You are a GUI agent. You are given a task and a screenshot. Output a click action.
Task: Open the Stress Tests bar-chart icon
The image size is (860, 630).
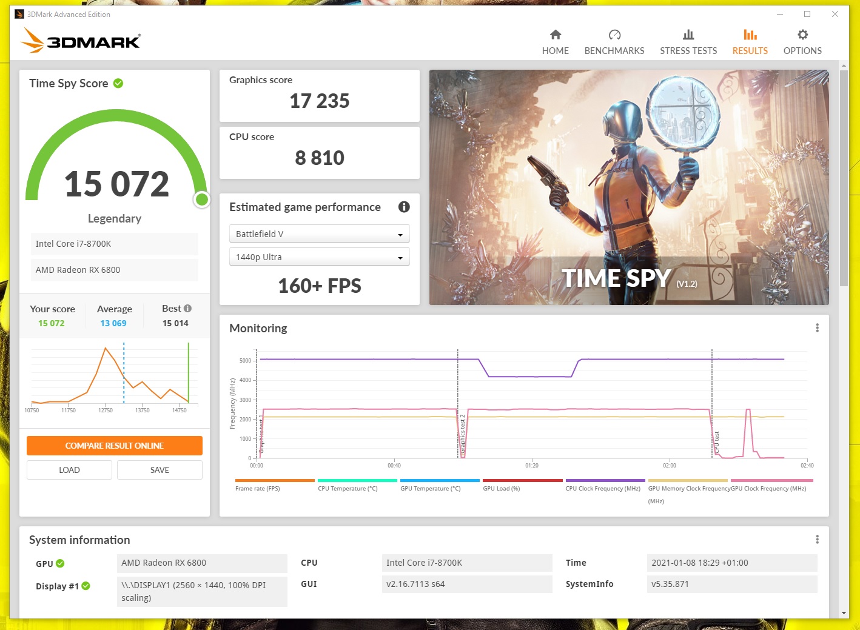(x=688, y=35)
